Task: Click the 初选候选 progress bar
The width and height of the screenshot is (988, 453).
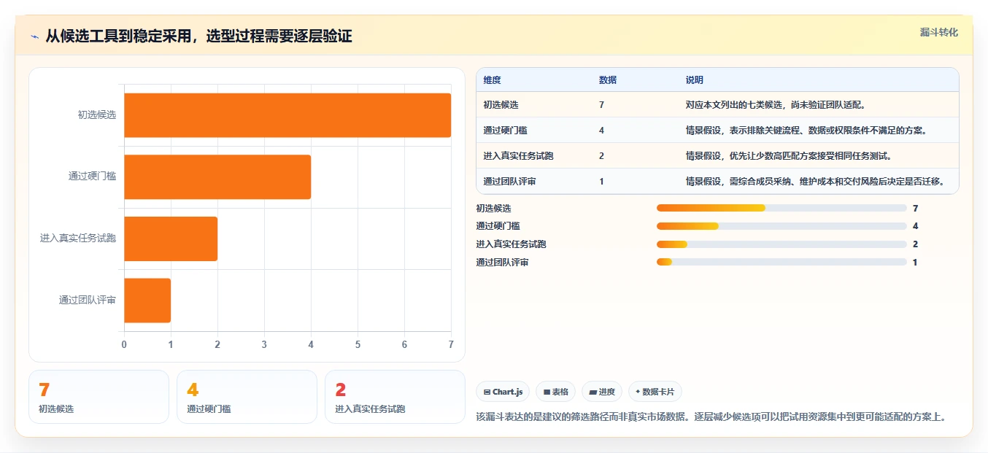Action: (781, 208)
